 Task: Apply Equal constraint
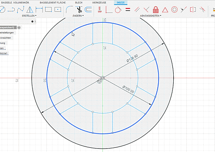click(128, 10)
